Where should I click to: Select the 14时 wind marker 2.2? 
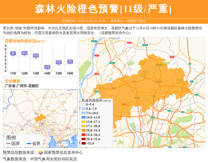(x=47, y=67)
